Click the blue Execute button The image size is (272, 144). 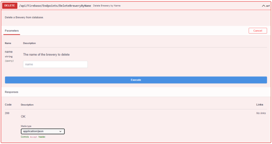pyautogui.click(x=136, y=80)
